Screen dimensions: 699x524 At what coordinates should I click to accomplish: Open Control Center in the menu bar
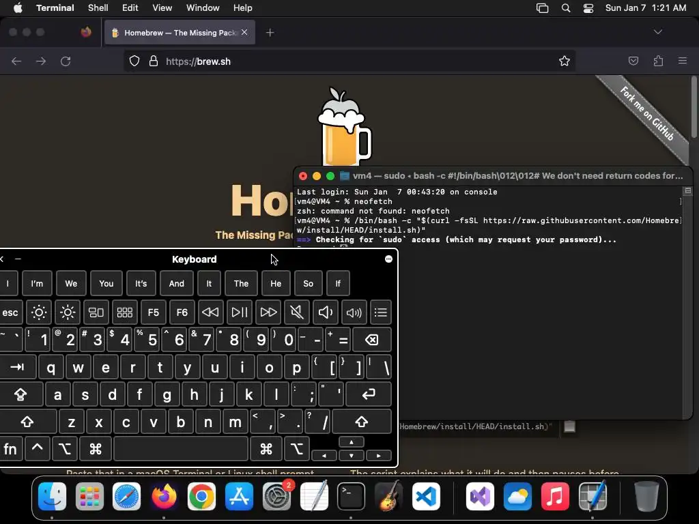(588, 8)
